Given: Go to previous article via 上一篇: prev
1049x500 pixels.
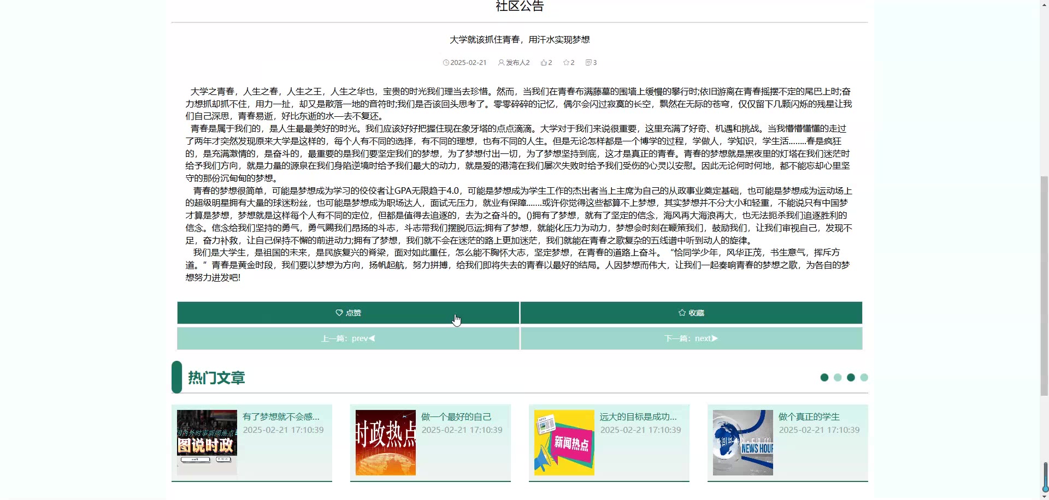Looking at the screenshot, I should pyautogui.click(x=348, y=338).
